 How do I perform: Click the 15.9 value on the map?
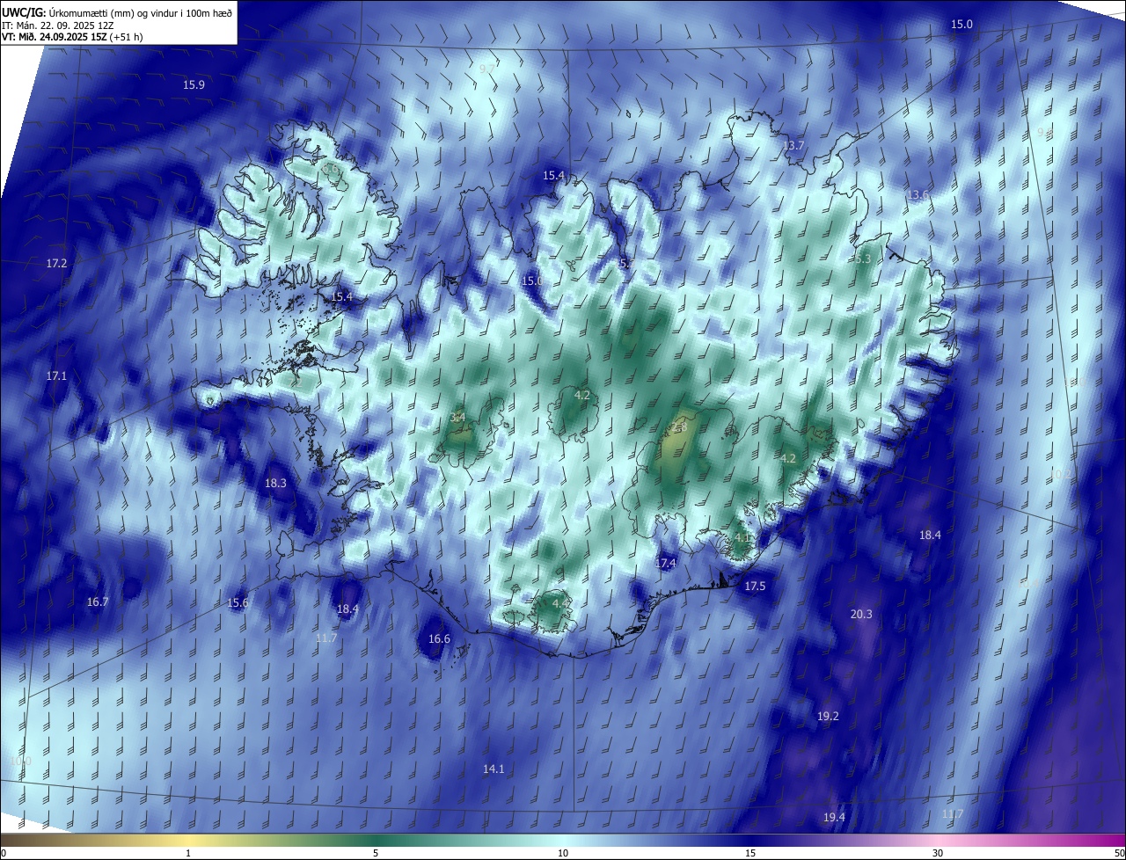[194, 85]
